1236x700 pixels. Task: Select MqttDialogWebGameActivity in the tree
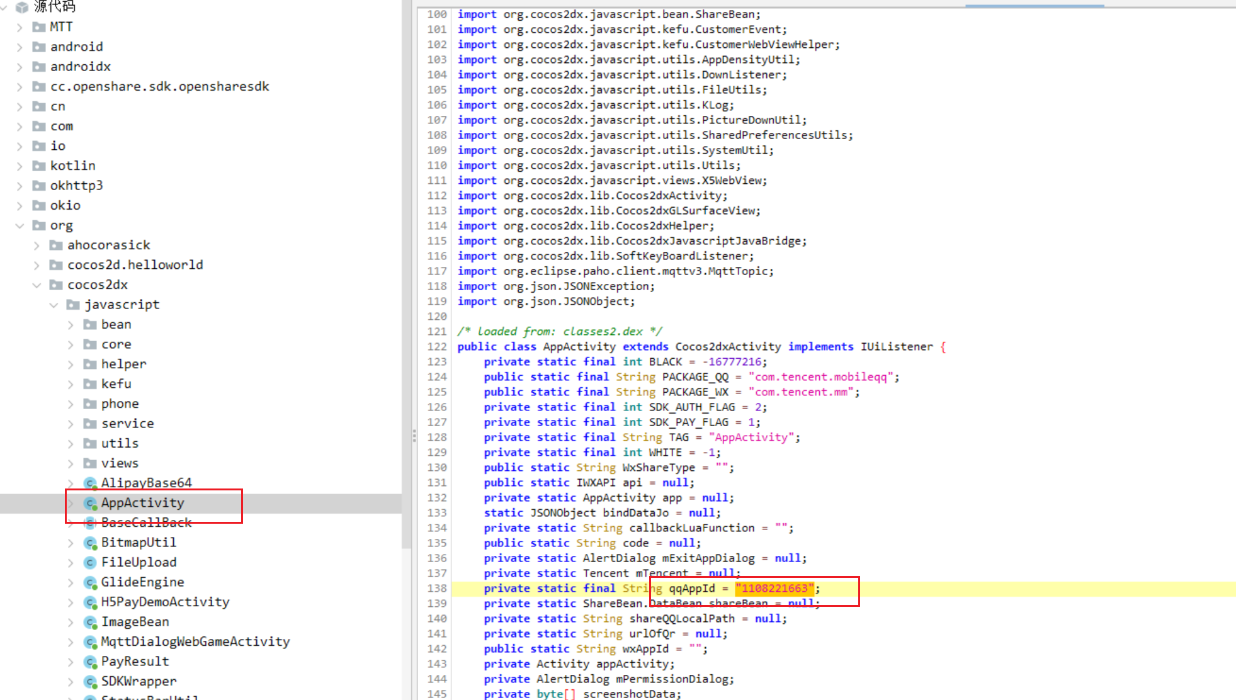[195, 641]
